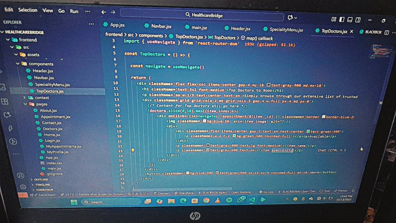Split the editor right
Viewport: 396px width, 223px height.
point(387,32)
